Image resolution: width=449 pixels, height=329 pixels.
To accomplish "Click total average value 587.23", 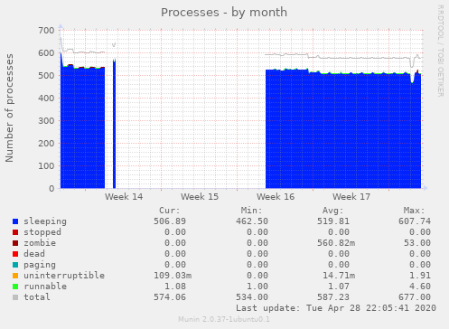I will (333, 297).
